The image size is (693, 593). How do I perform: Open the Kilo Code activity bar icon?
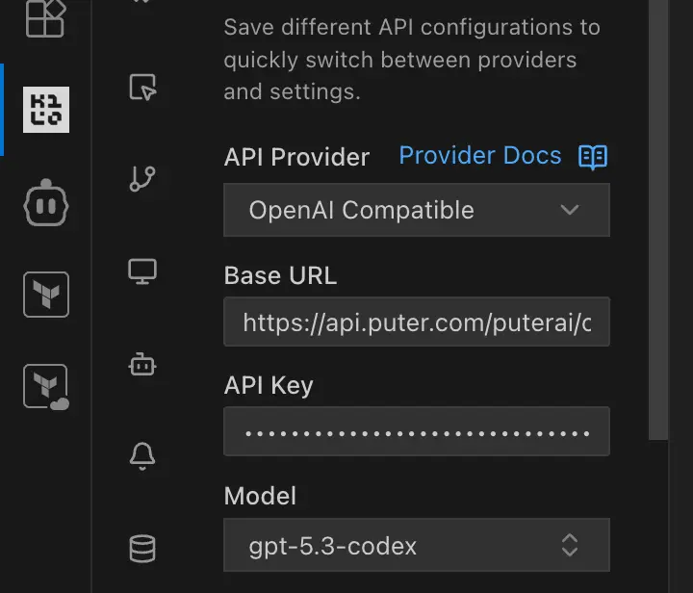[x=46, y=110]
